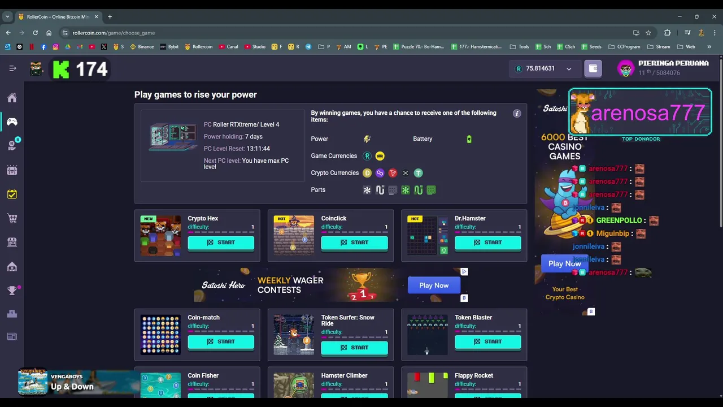Show more bookmarks with the chevron
This screenshot has height=407, width=723.
(x=709, y=46)
